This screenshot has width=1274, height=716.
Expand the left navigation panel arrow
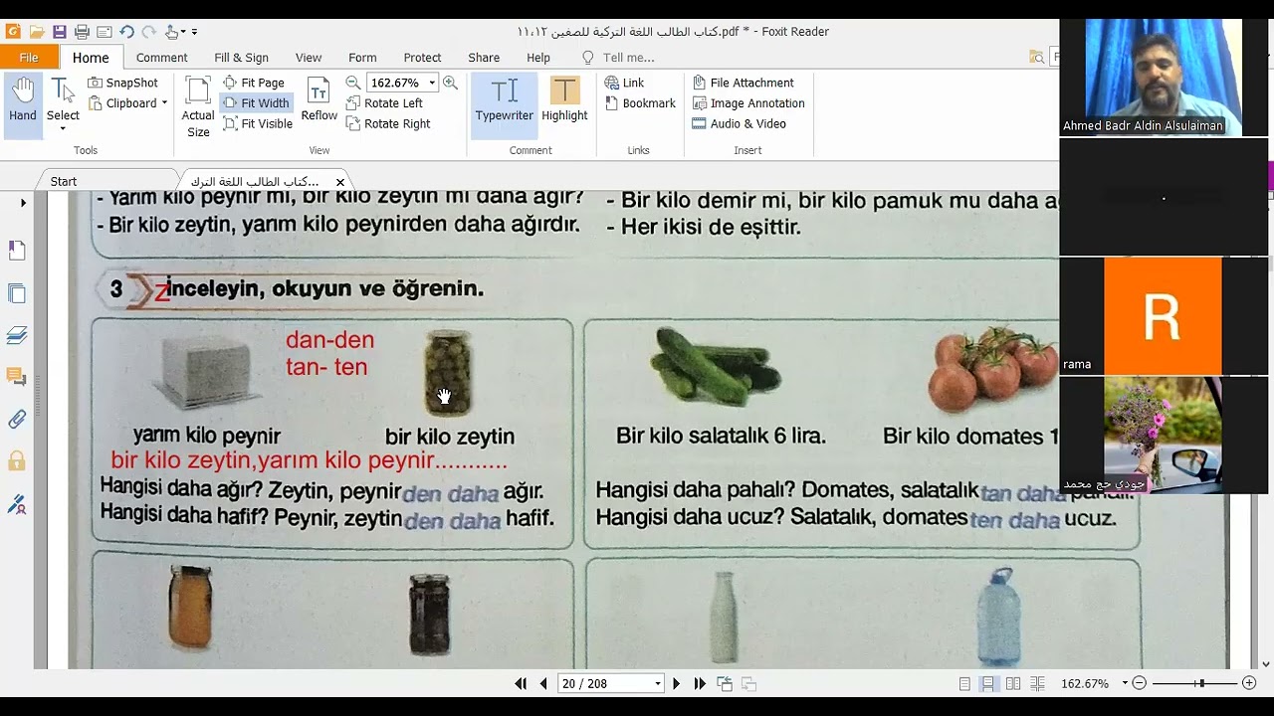click(x=23, y=203)
